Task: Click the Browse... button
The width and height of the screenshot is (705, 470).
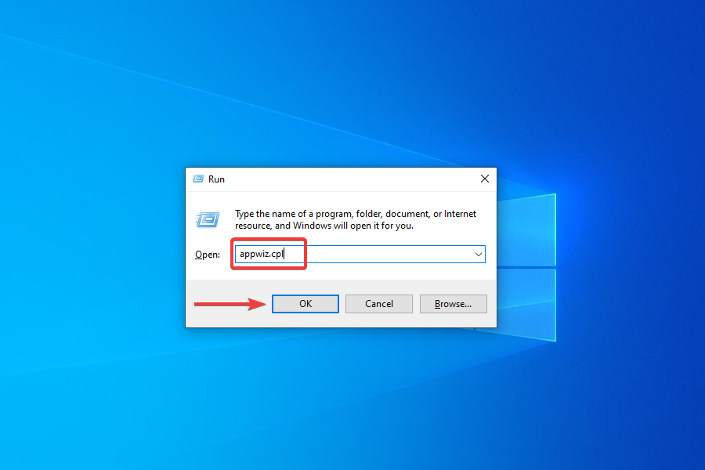Action: [x=453, y=304]
